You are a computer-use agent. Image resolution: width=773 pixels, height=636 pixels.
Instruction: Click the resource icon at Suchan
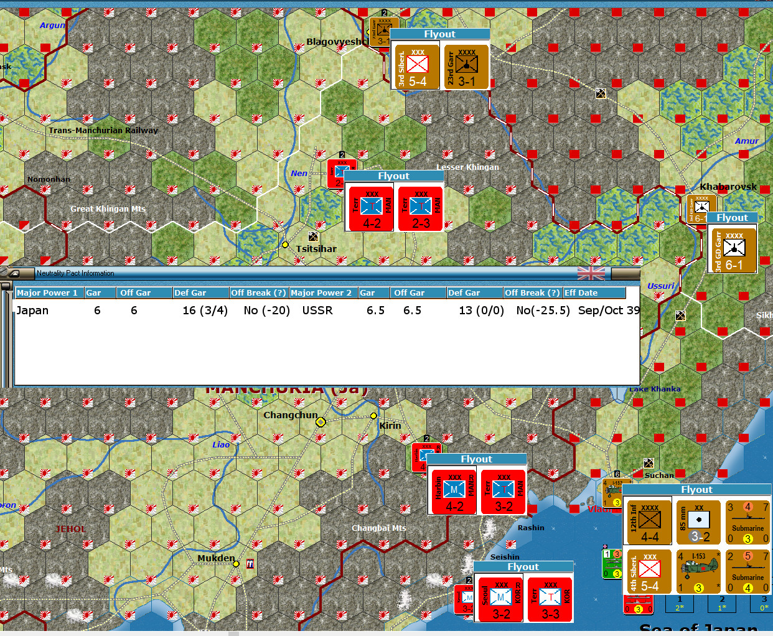pos(648,463)
